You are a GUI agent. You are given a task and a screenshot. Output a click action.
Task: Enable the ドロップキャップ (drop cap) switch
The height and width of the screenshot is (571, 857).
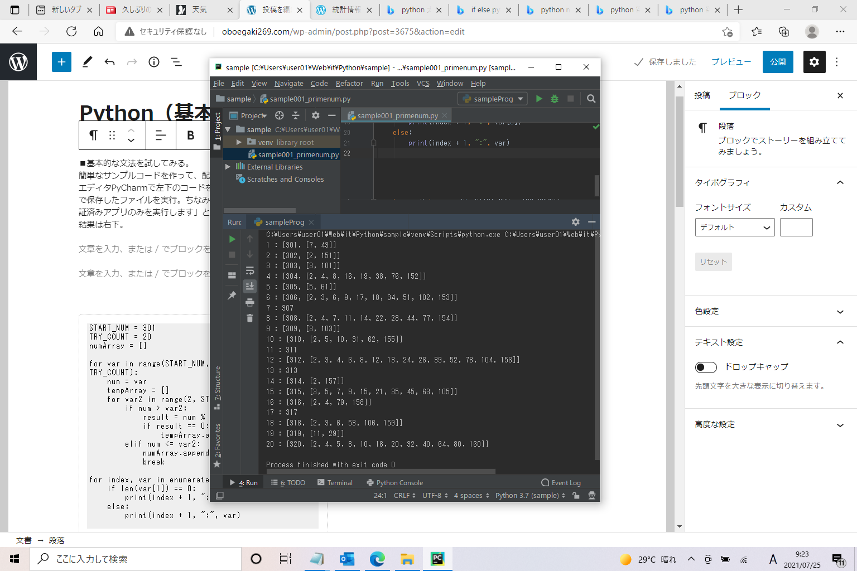706,367
